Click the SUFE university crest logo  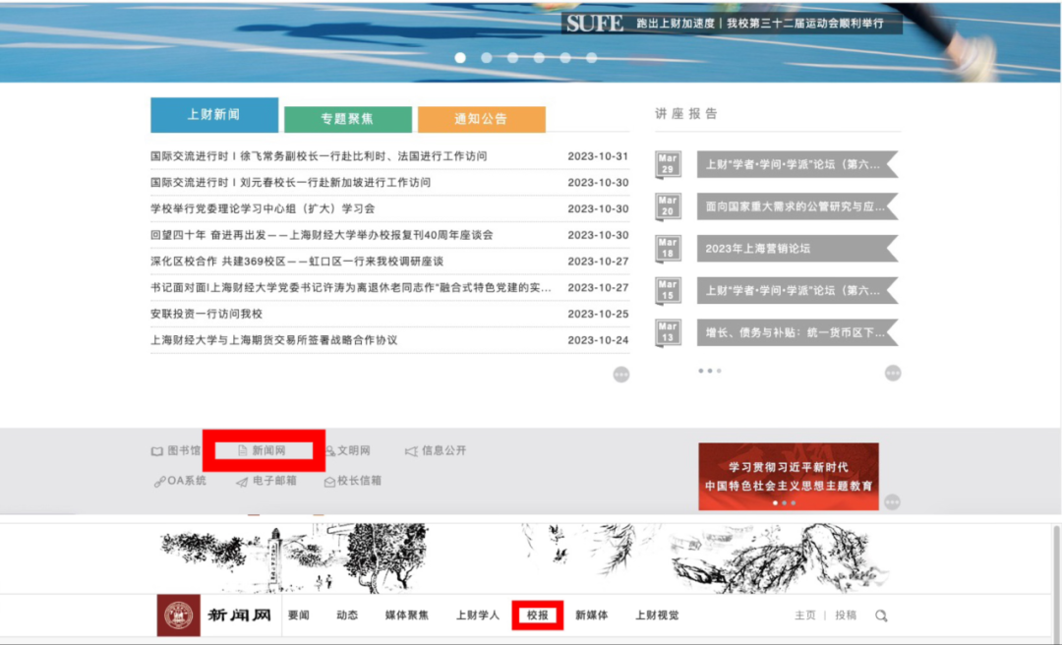pos(177,614)
